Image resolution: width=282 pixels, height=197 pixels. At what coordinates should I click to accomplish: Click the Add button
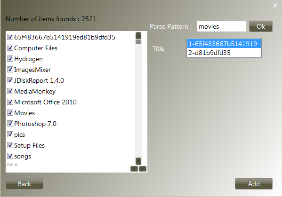click(x=254, y=184)
